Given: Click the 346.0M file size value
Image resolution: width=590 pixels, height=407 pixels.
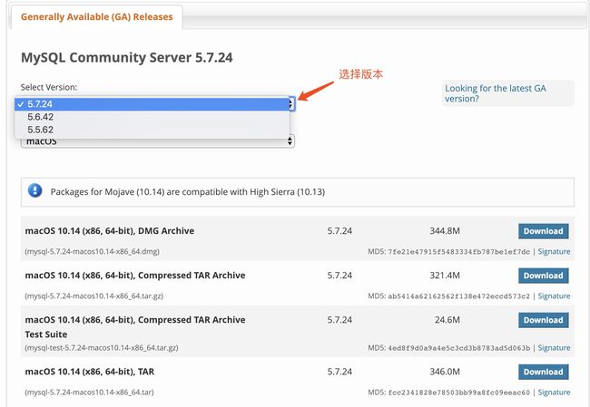Looking at the screenshot, I should 445,372.
